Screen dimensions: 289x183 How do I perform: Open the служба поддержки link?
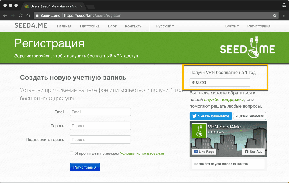tap(224, 100)
